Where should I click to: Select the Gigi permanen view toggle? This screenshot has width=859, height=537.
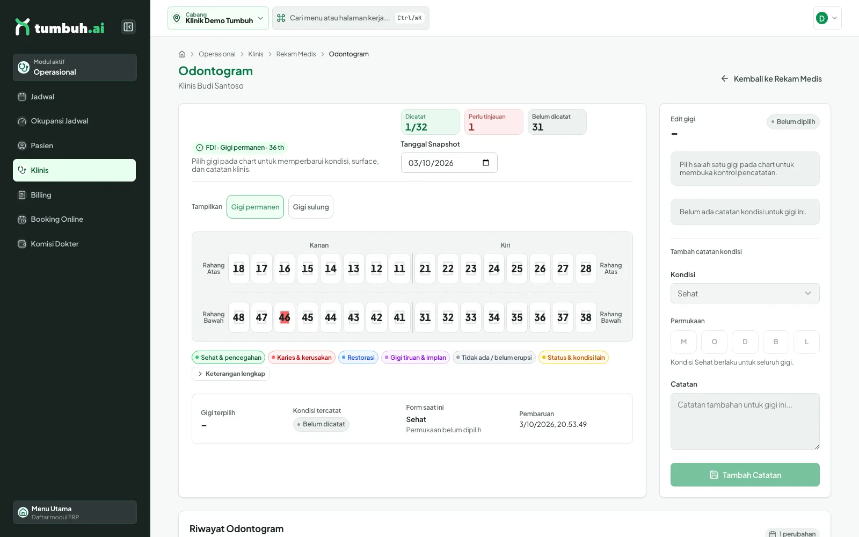pyautogui.click(x=255, y=207)
